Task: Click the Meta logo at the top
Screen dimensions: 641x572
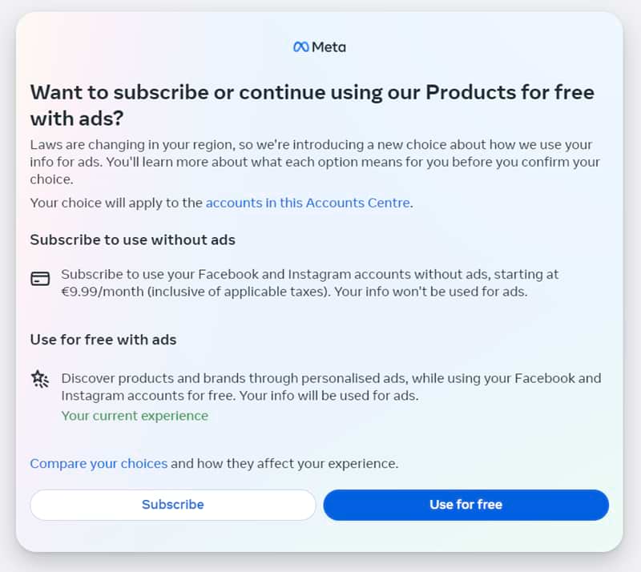Action: (320, 46)
